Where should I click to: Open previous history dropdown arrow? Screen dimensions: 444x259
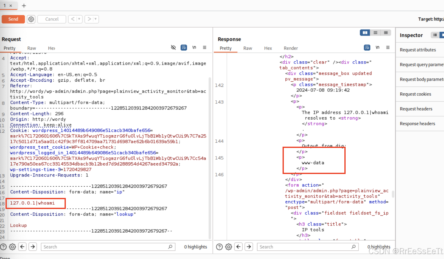point(79,19)
